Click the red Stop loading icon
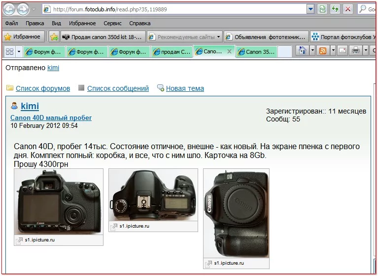Image resolution: width=378 pixels, height=276 pixels. pyautogui.click(x=347, y=9)
